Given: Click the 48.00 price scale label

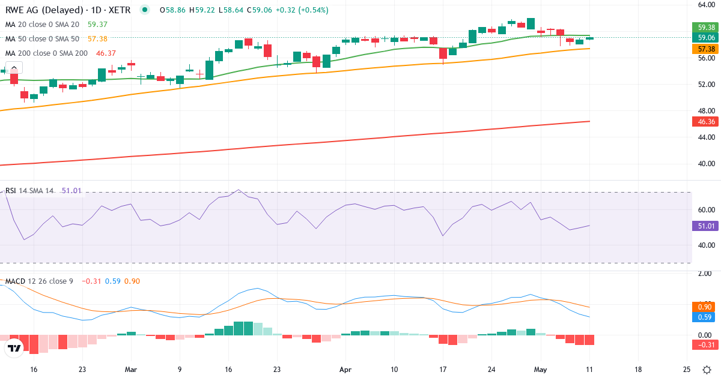Looking at the screenshot, I should click(705, 110).
